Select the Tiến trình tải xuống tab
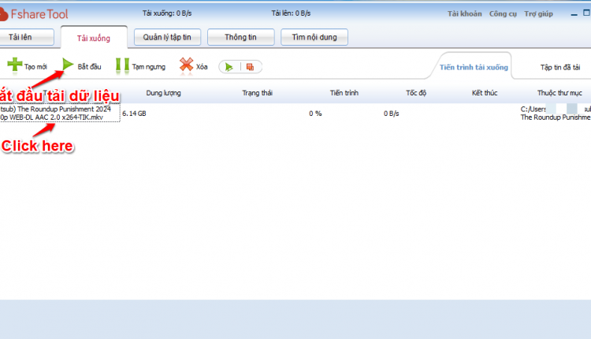Image resolution: width=591 pixels, height=339 pixels. point(474,67)
